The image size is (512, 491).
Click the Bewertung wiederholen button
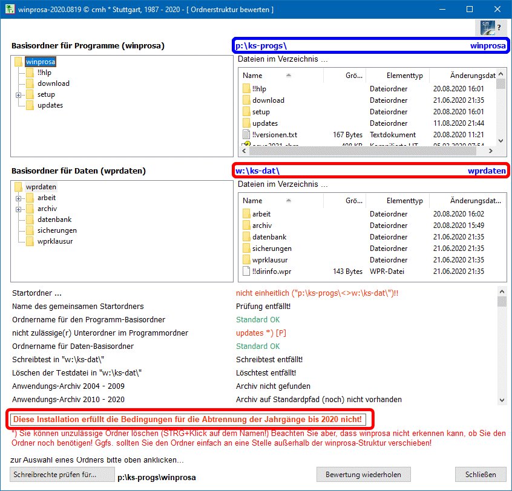(x=363, y=474)
